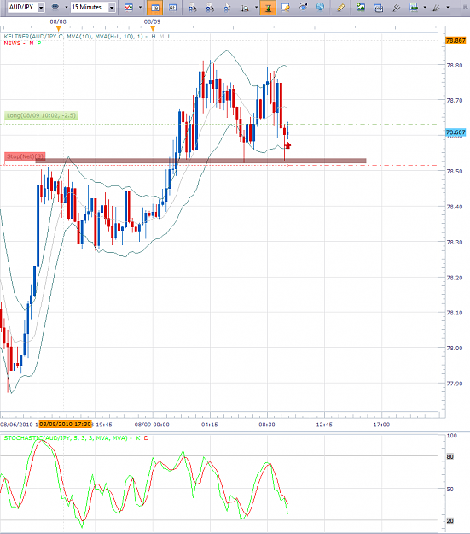Click the NEWS indicator label
The height and width of the screenshot is (534, 470).
[12, 43]
